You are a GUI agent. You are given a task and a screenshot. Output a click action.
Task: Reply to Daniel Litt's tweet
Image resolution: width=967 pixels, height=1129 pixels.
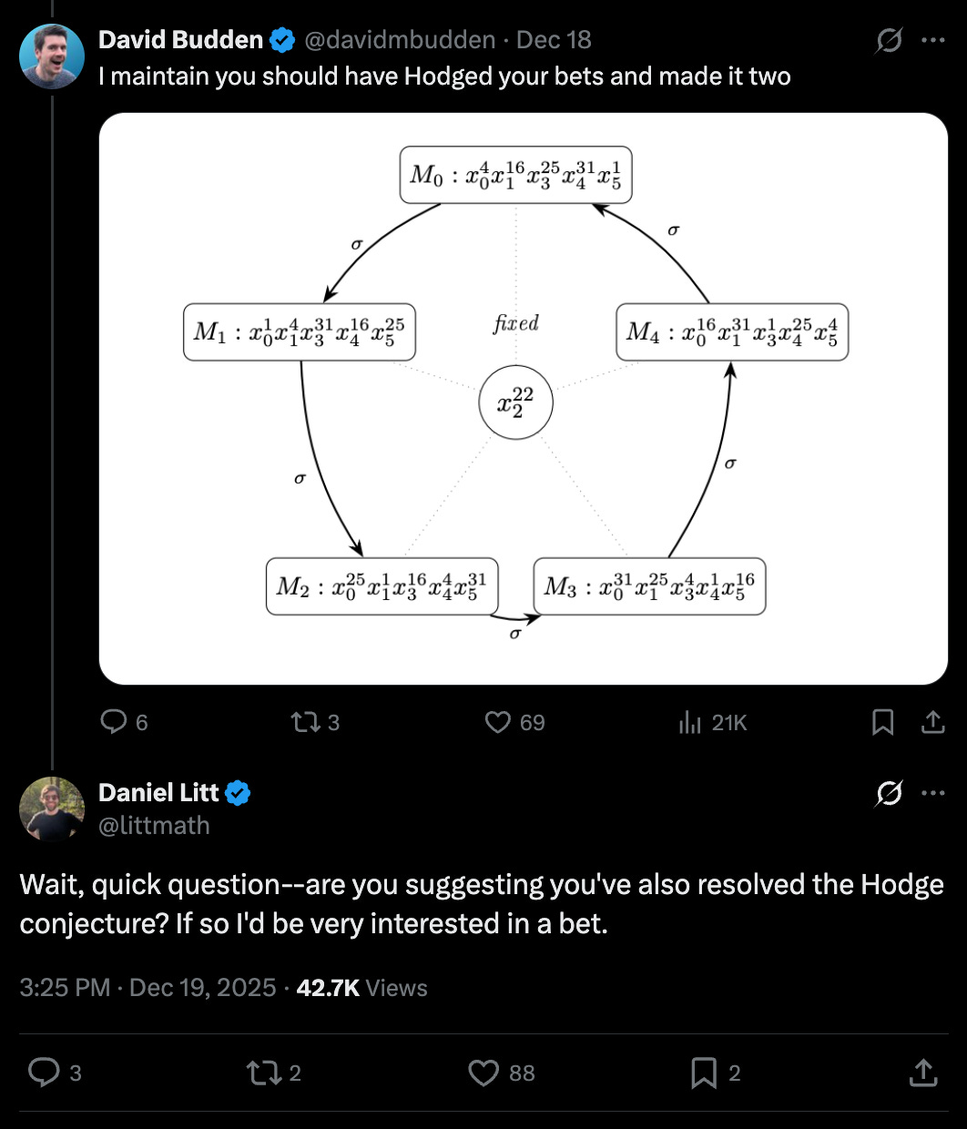click(44, 1073)
